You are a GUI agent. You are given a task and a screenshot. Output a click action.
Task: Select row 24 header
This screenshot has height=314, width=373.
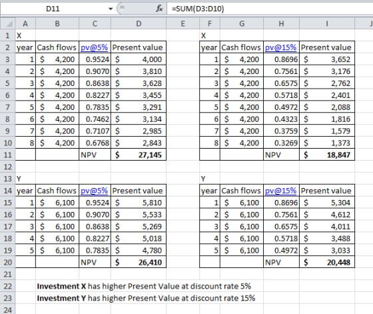7,309
